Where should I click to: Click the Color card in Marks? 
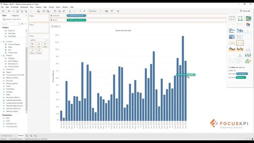coord(32,45)
